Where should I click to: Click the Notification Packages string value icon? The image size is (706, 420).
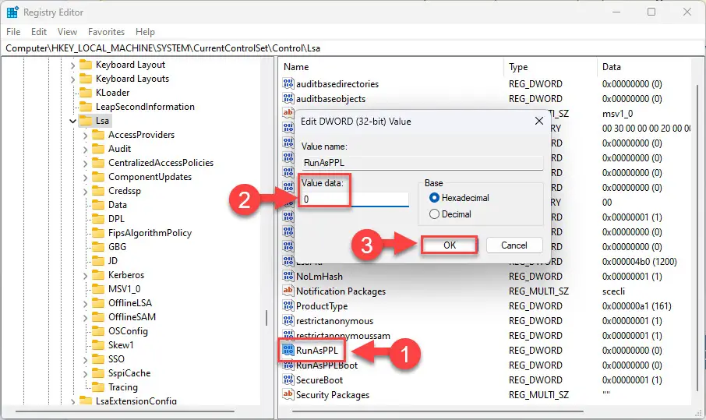tap(288, 291)
